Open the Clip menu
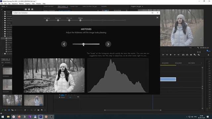Image resolution: width=212 pixels, height=119 pixels. pos(9,4)
